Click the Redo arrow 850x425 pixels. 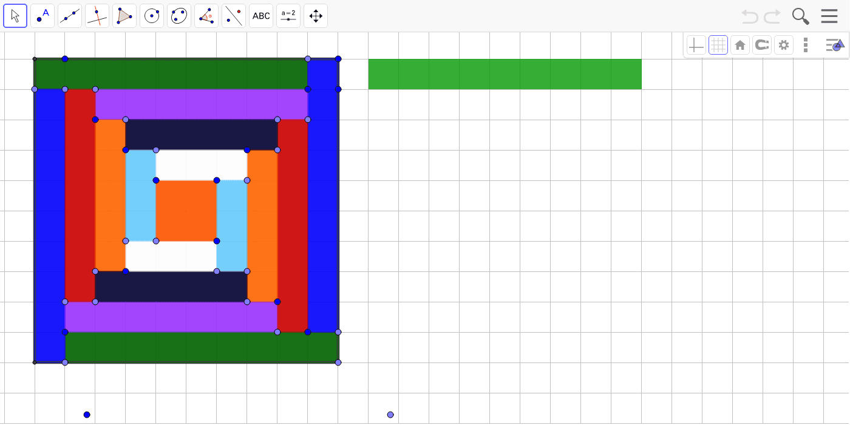(x=772, y=16)
